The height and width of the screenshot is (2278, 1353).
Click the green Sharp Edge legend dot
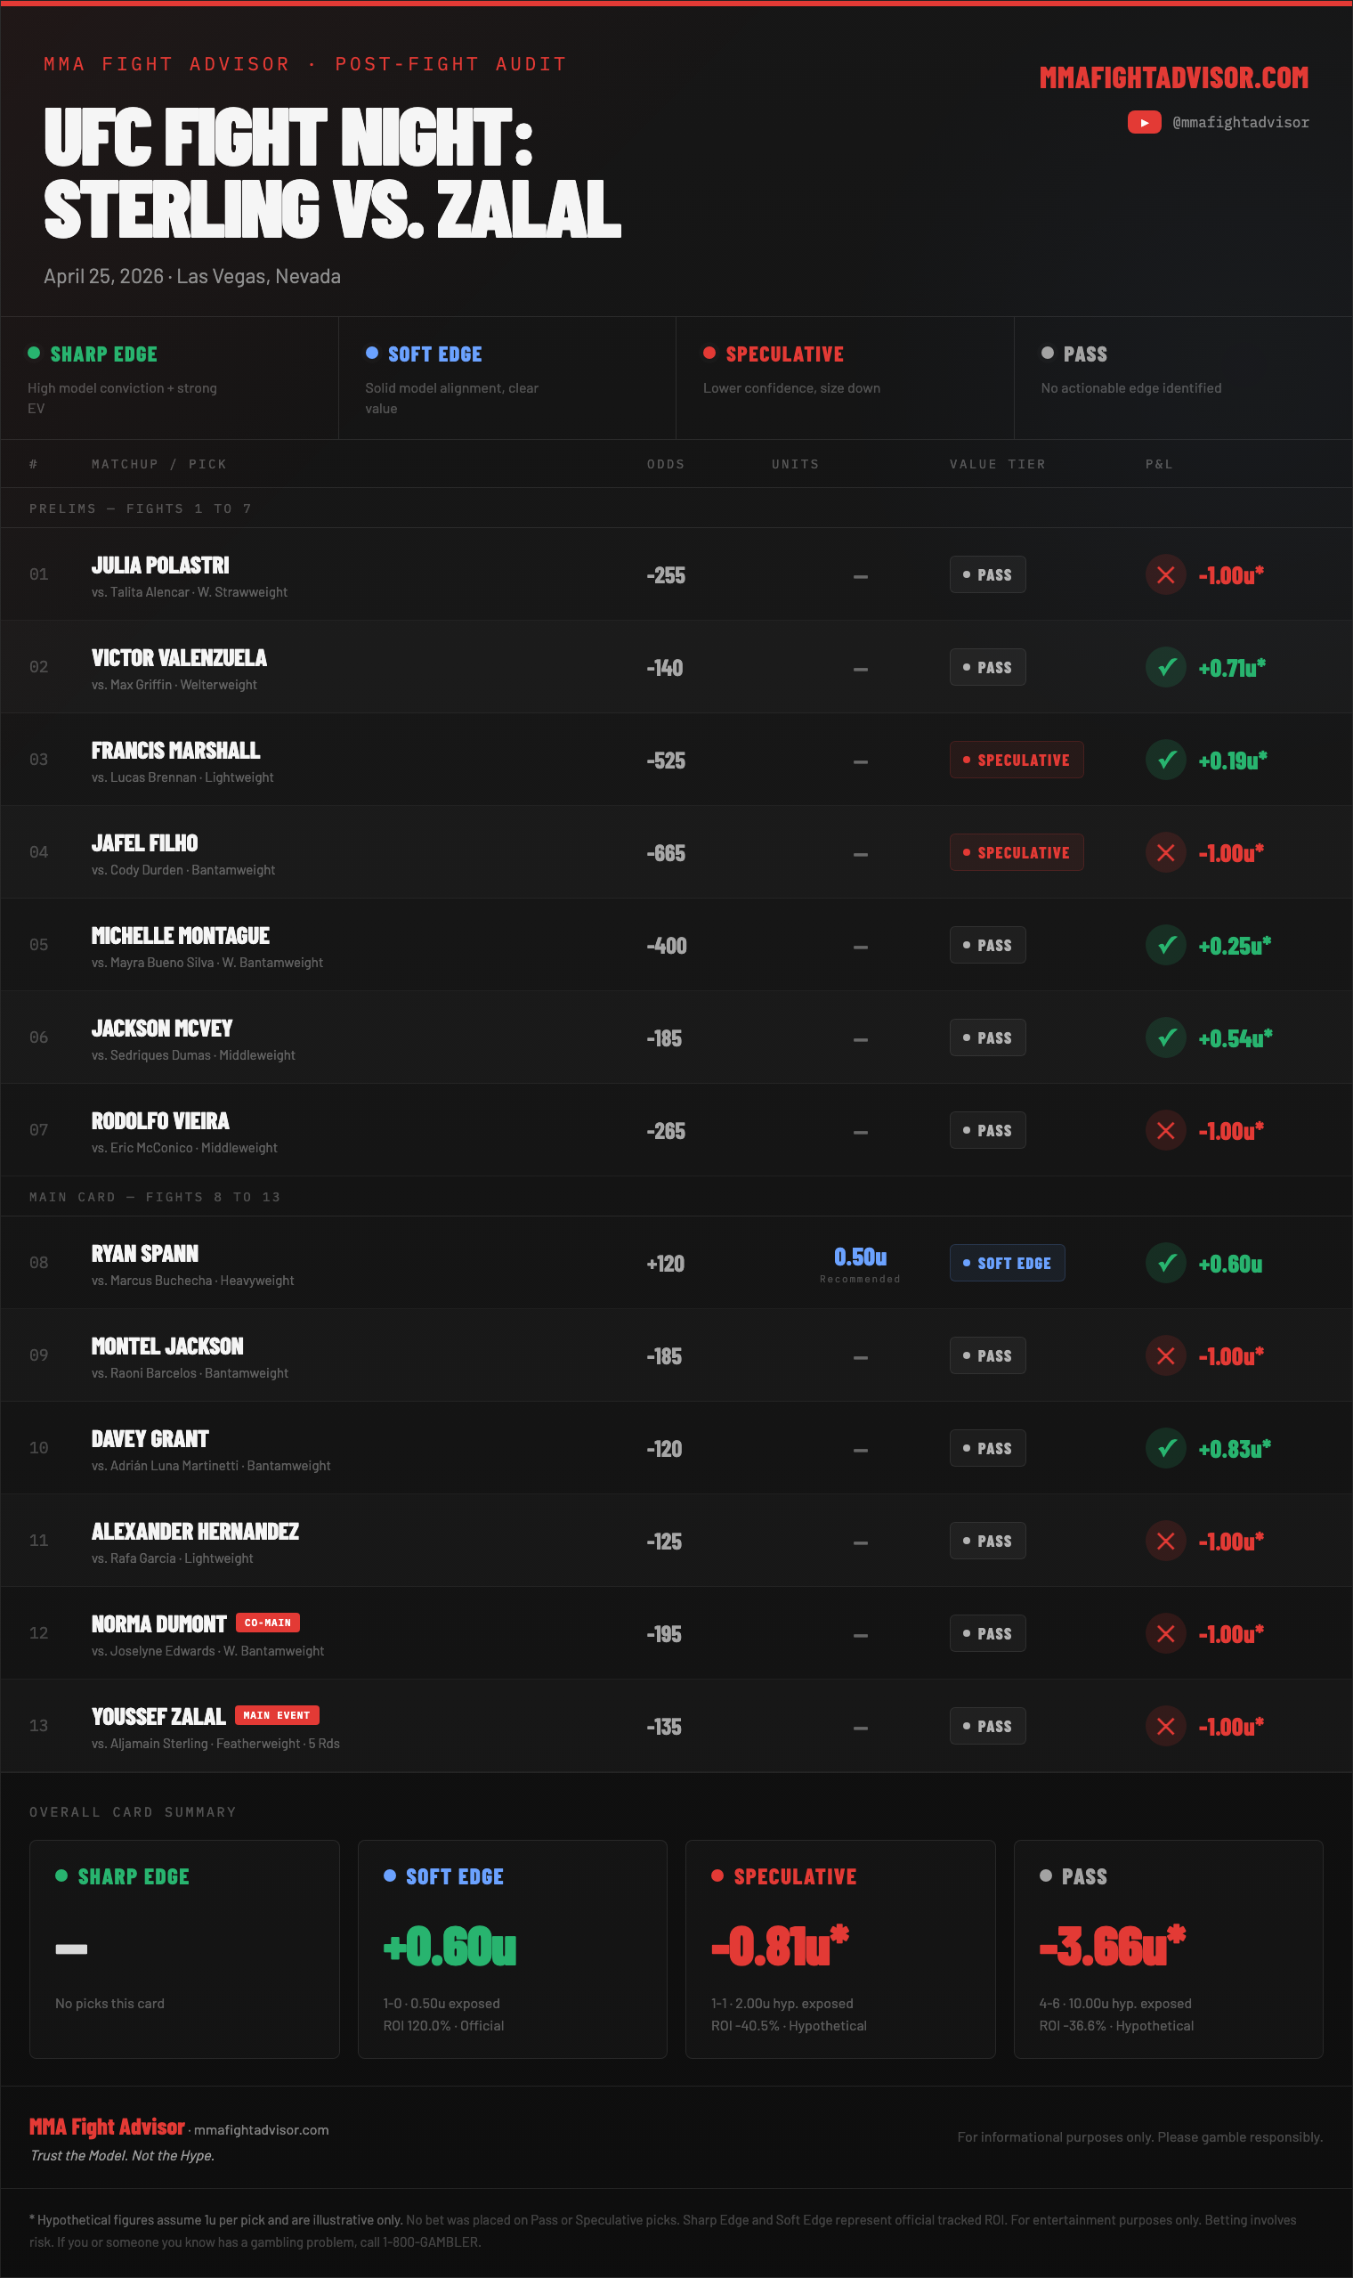(x=34, y=353)
